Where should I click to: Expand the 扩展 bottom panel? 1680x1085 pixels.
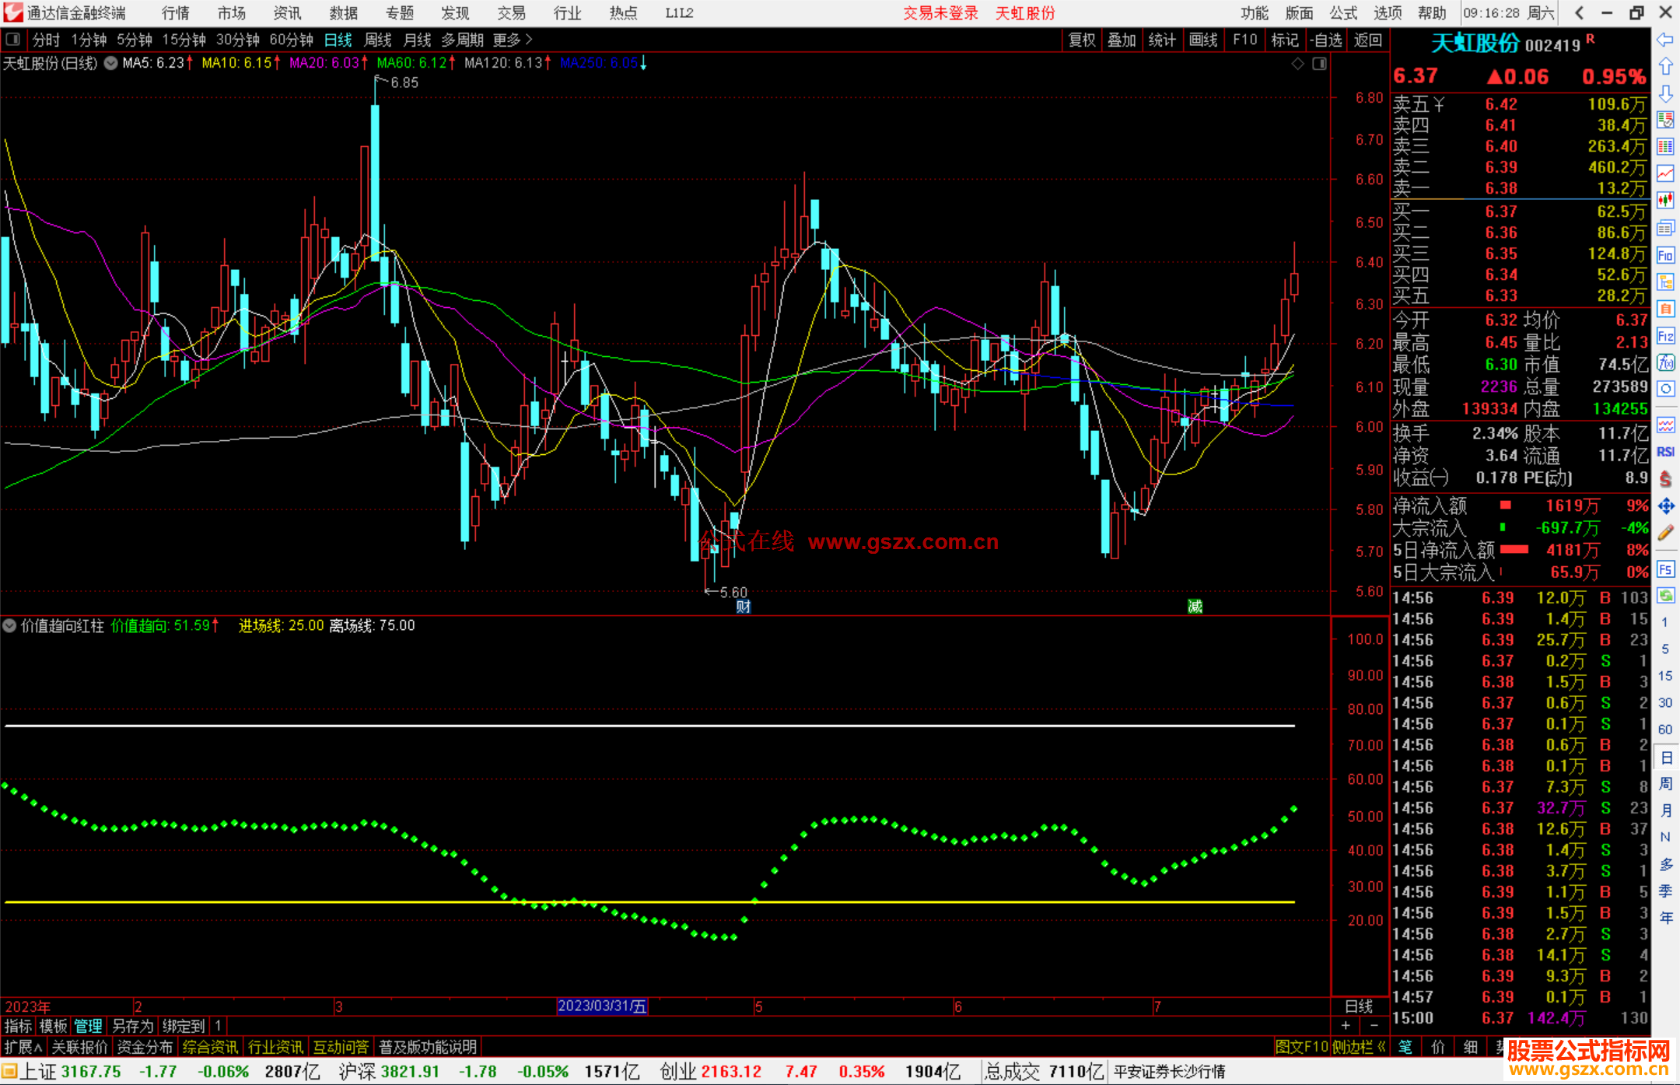coord(23,1047)
